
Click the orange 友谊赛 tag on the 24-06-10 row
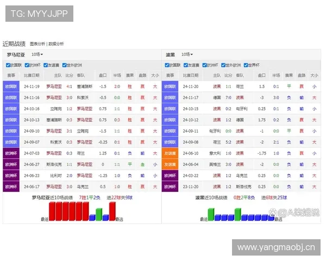tap(170, 153)
